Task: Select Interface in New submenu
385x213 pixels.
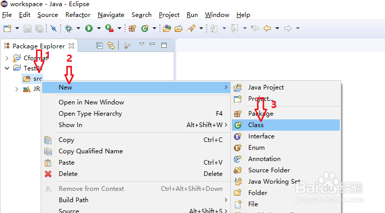Action: (286, 136)
